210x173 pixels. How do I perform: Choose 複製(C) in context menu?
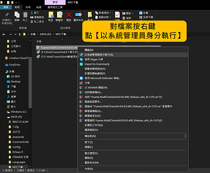[x=133, y=147]
